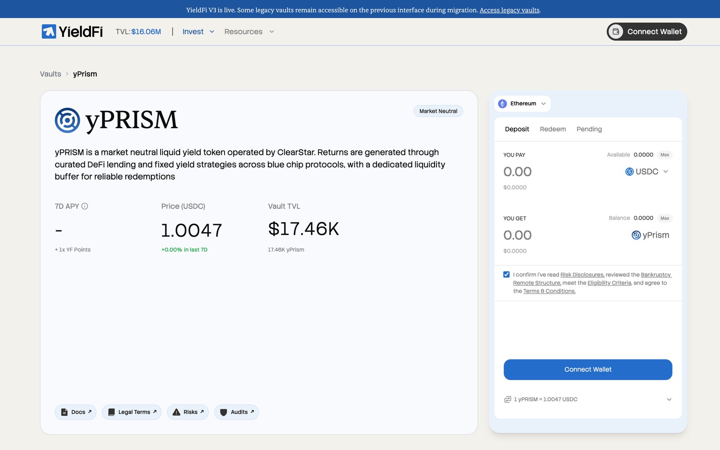Click the blue Connect Wallet button
The height and width of the screenshot is (450, 720).
tap(588, 369)
